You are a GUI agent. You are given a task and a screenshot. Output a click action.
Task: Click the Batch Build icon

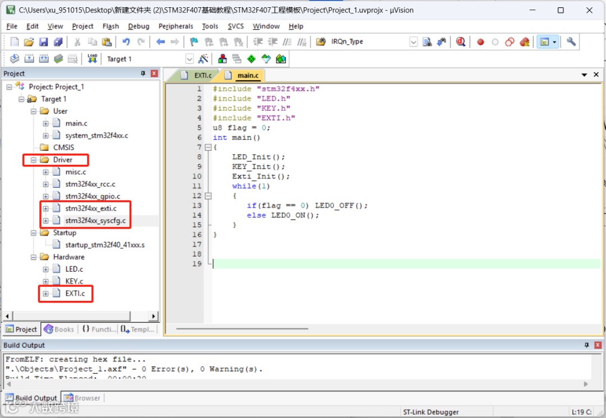(x=58, y=59)
